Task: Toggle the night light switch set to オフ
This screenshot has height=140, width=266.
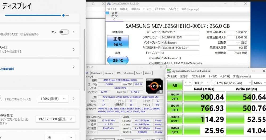Action: pos(64,32)
